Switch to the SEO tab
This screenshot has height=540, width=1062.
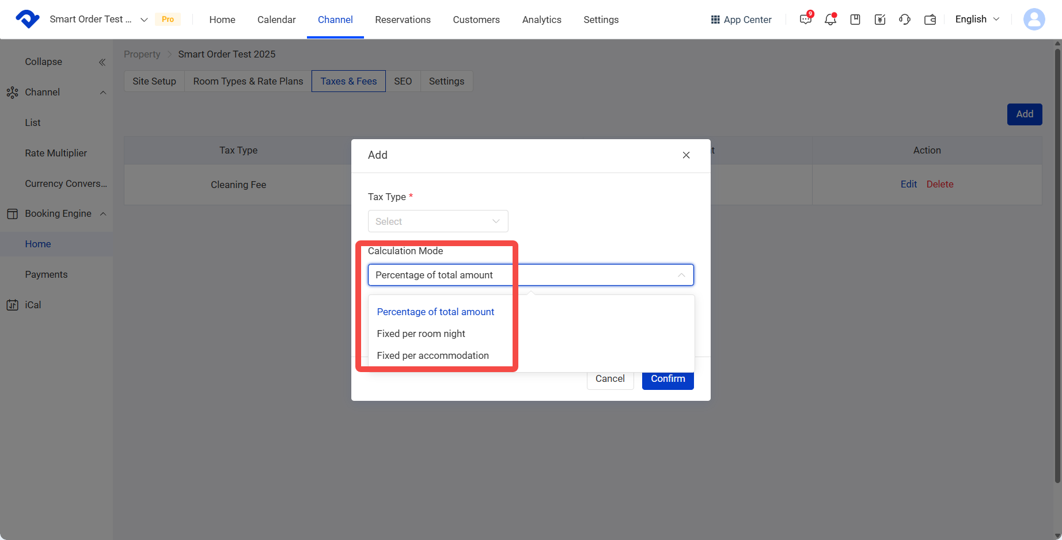(403, 81)
